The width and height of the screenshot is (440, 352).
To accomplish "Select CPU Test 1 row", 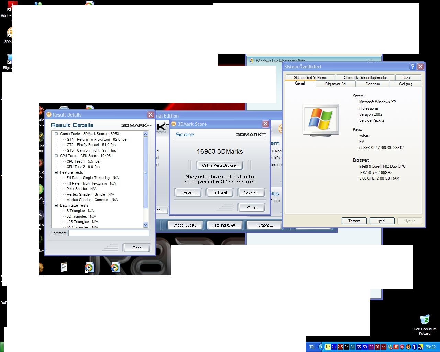I will (83, 162).
